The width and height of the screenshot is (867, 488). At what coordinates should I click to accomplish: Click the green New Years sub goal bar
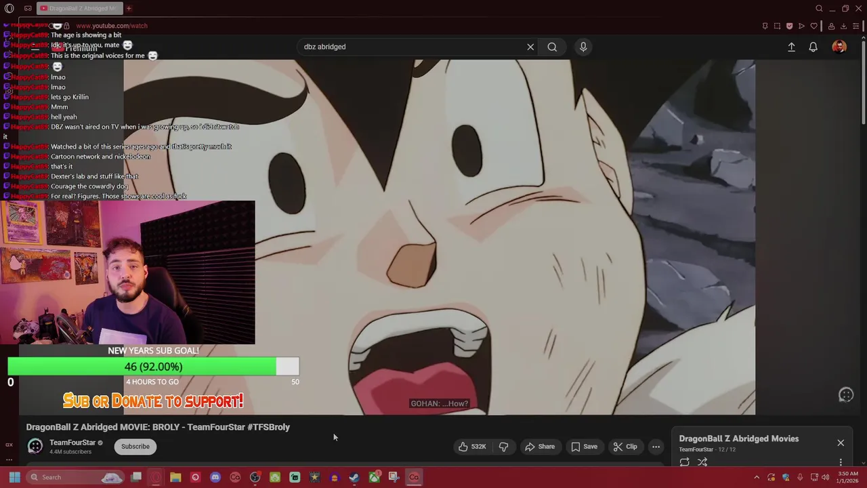(142, 367)
